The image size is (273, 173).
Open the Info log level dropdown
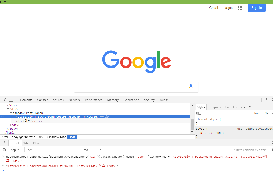tap(92, 150)
